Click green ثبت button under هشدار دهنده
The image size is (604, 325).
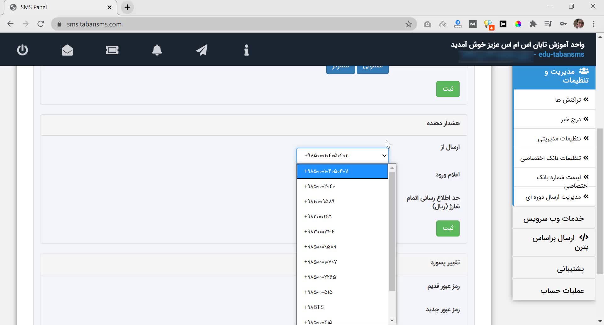tap(448, 228)
